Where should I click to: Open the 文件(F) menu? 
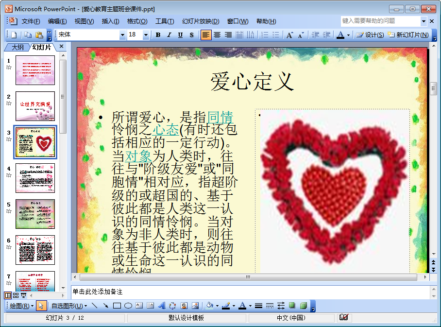tap(31, 21)
